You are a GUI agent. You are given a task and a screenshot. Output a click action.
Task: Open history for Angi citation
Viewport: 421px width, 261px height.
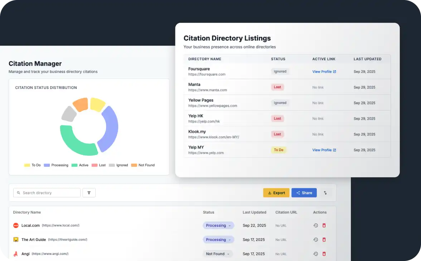coord(315,254)
